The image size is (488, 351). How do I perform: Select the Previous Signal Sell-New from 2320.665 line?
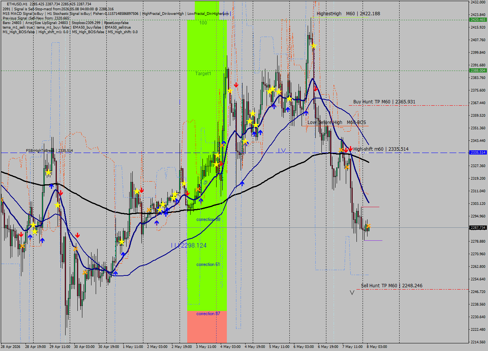[36, 18]
